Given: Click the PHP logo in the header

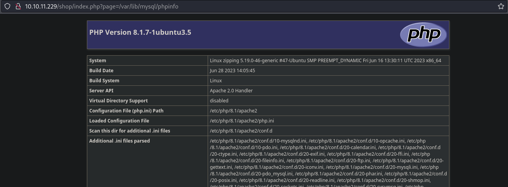Looking at the screenshot, I should point(423,35).
